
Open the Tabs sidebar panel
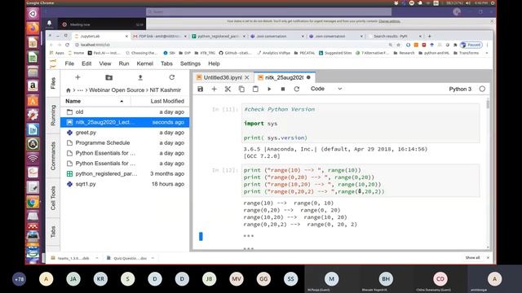[x=53, y=231]
